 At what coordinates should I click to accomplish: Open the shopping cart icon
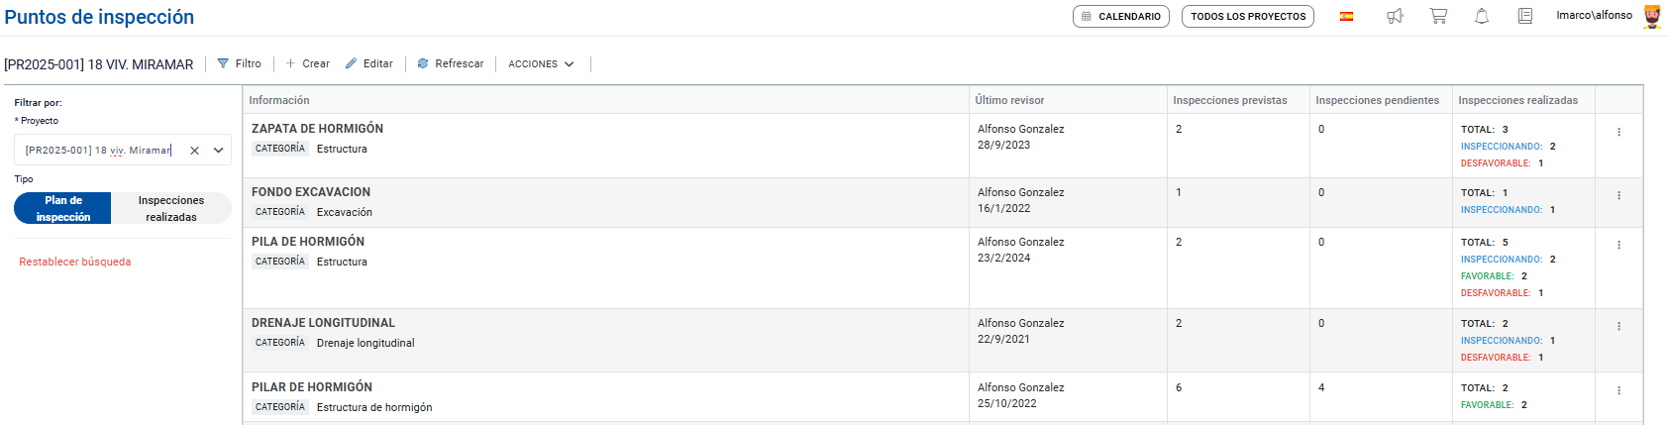point(1438,16)
